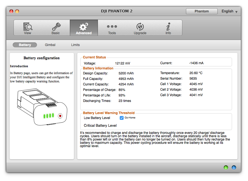
Task: Click the red close window button
Action: coord(11,11)
